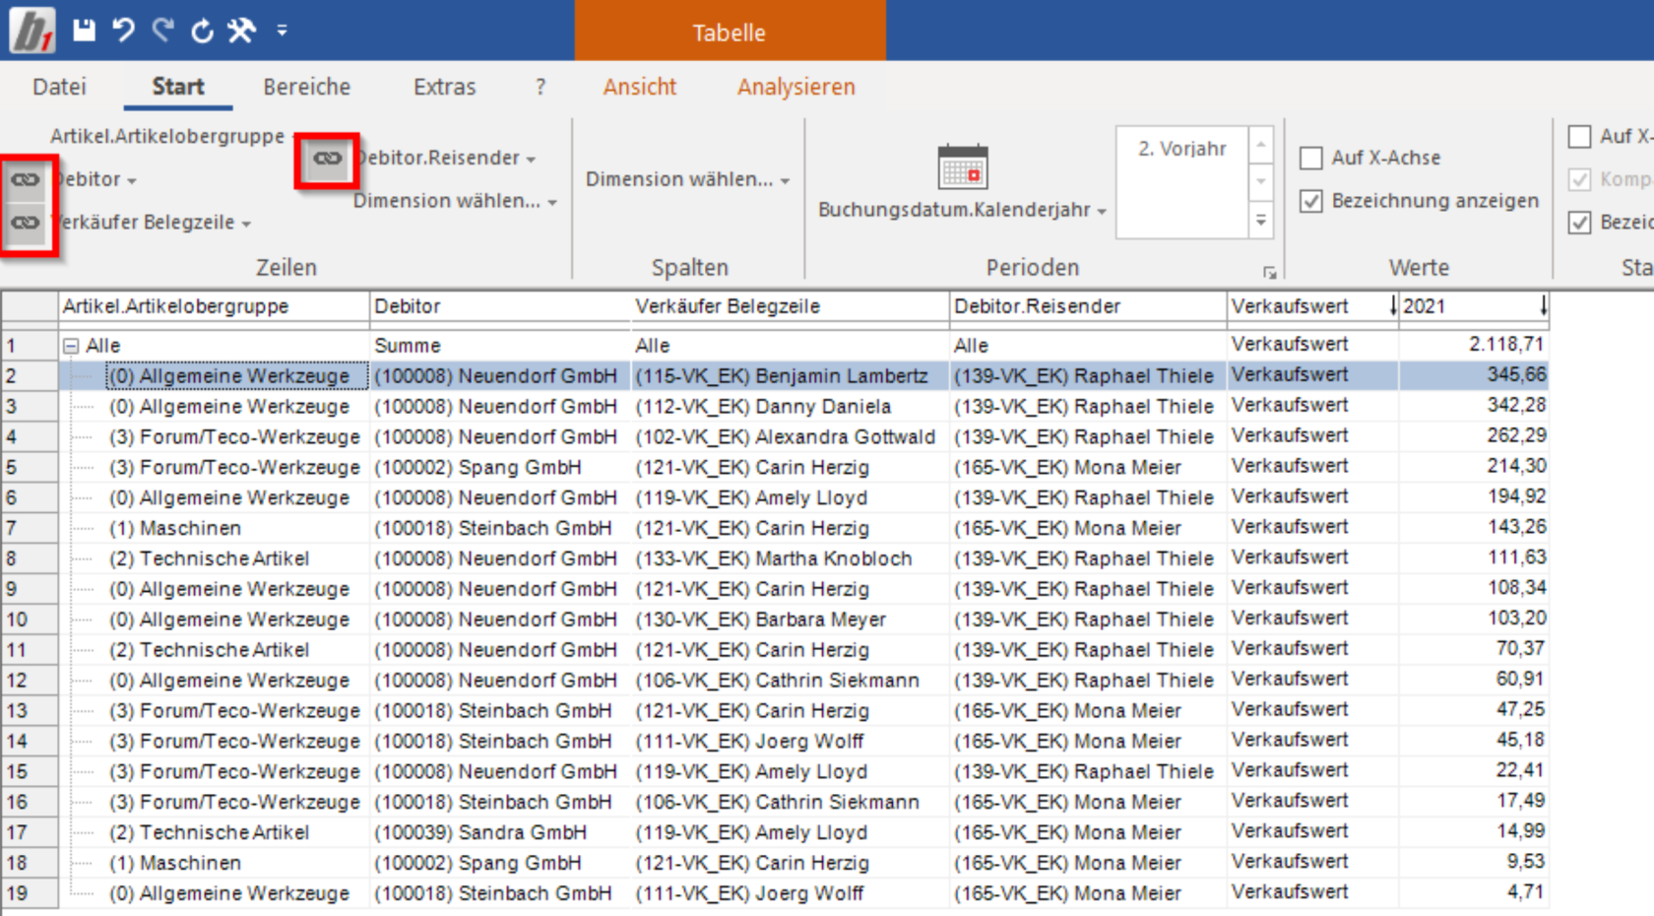Click Debitor.Reisender column header
This screenshot has height=916, width=1654.
tap(1088, 306)
